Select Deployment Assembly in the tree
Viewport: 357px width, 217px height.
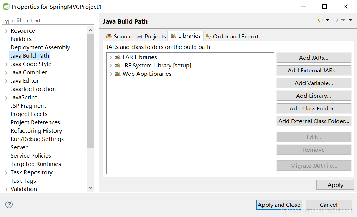tap(40, 47)
